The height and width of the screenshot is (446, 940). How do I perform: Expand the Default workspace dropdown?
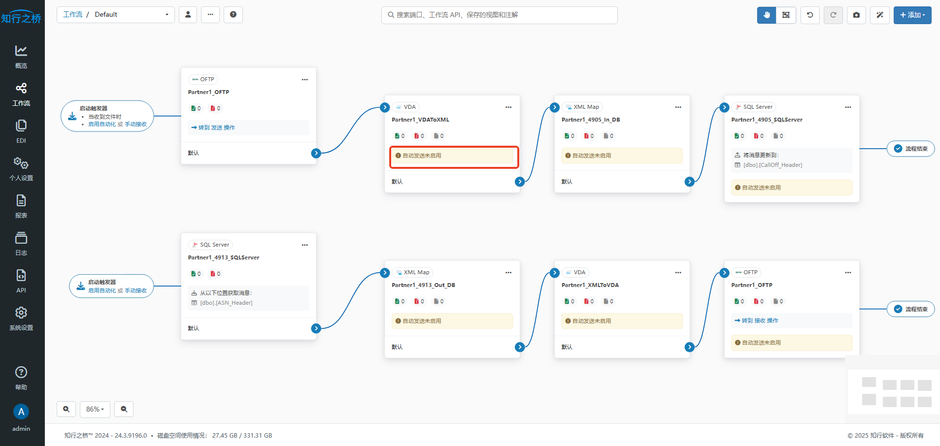pos(132,15)
